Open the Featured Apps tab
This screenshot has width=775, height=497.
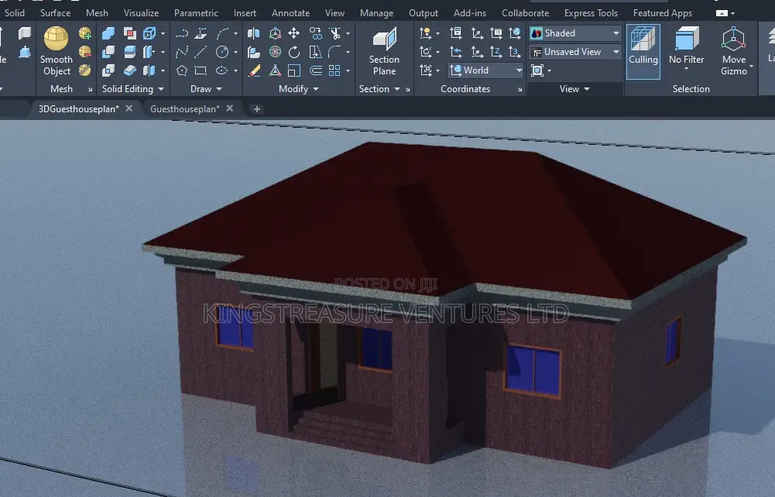(x=662, y=13)
